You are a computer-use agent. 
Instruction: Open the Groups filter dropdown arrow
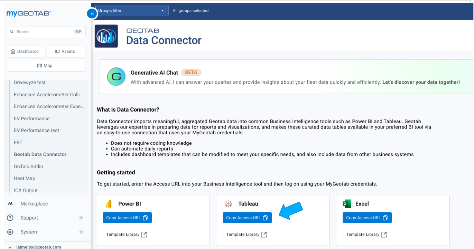[x=162, y=10]
